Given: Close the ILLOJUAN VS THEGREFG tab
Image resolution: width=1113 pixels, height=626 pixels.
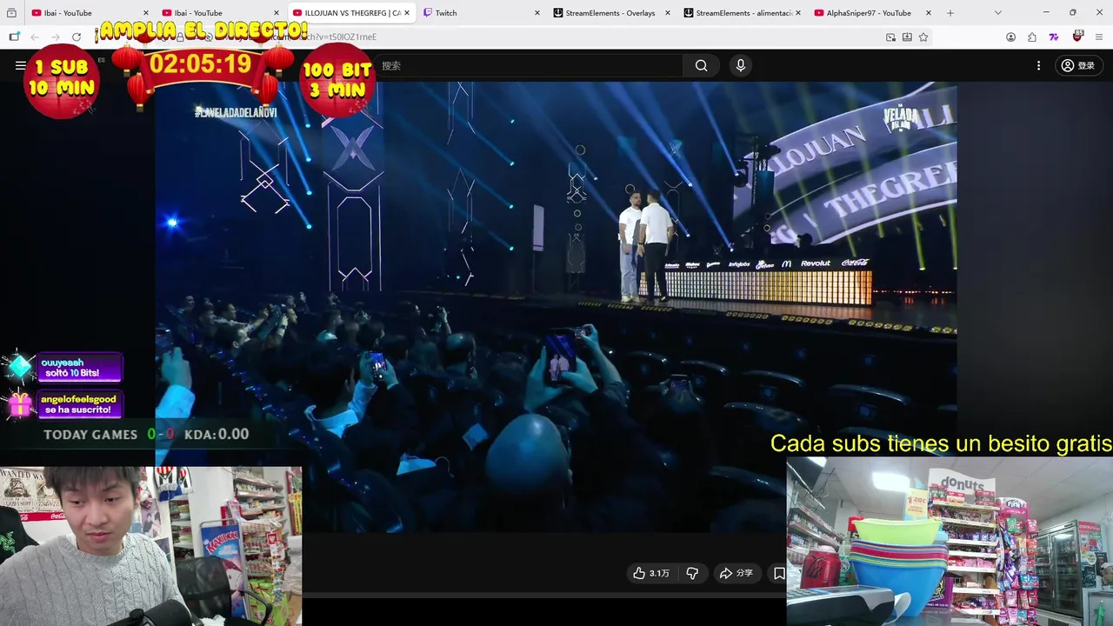Looking at the screenshot, I should click(x=406, y=13).
